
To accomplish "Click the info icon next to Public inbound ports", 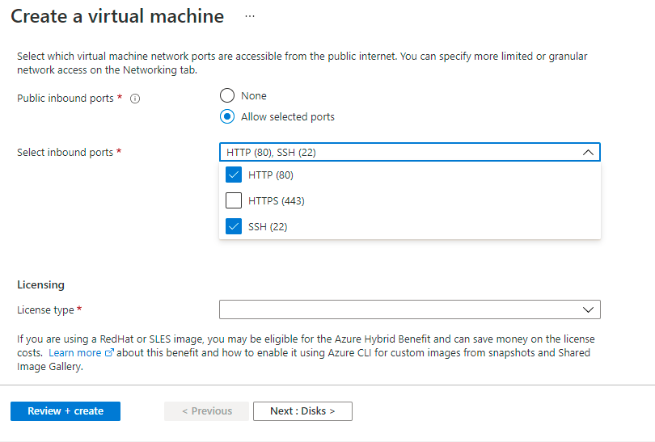I will pyautogui.click(x=135, y=99).
